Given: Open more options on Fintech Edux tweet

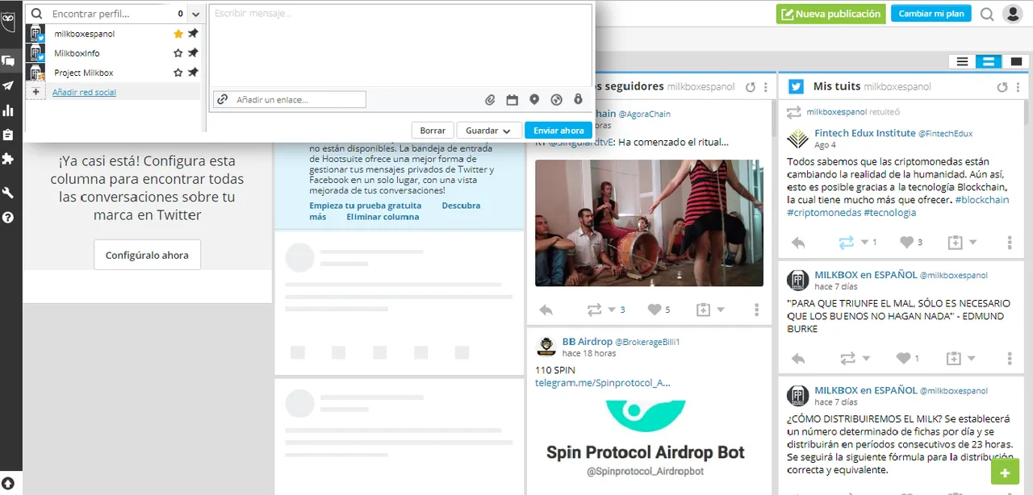Looking at the screenshot, I should (x=1010, y=243).
